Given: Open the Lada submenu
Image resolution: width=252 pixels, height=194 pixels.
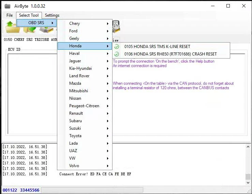Looking at the screenshot, I should pyautogui.click(x=85, y=143).
